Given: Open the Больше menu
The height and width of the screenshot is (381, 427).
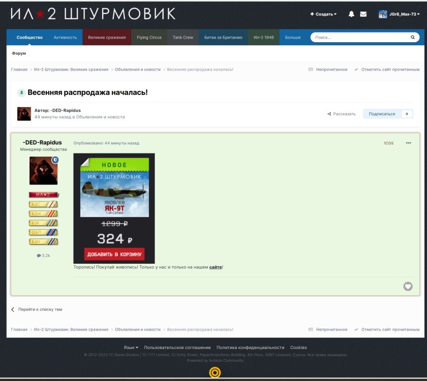Looking at the screenshot, I should [293, 37].
